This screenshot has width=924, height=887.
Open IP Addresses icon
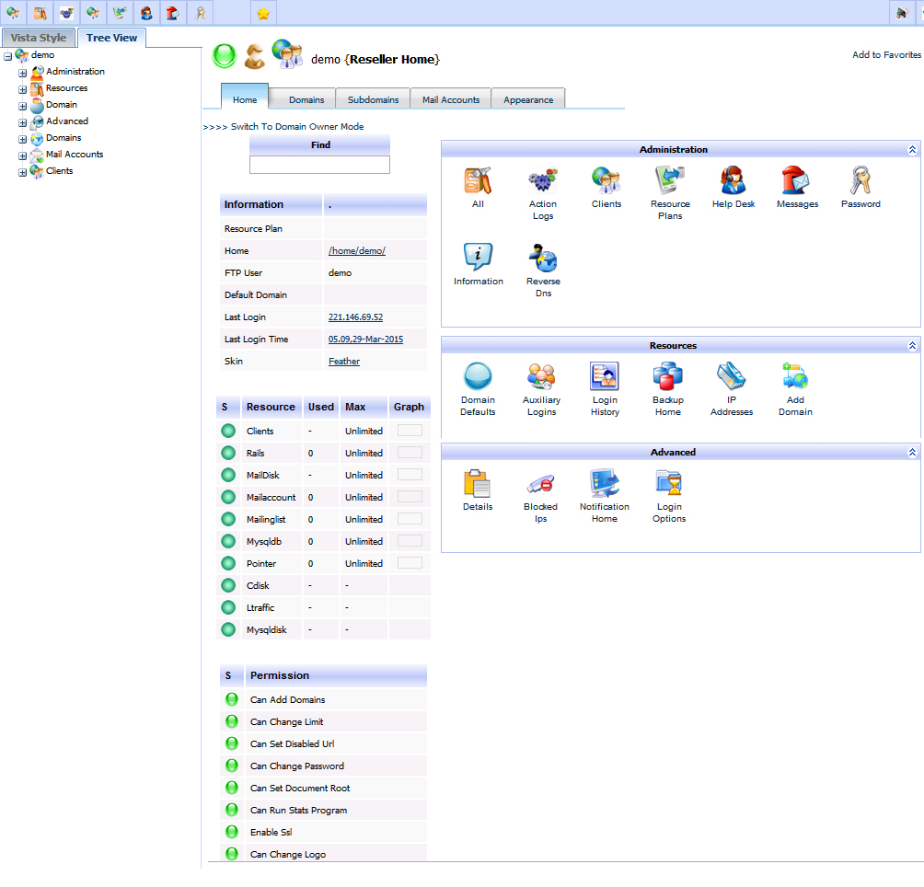(x=732, y=376)
